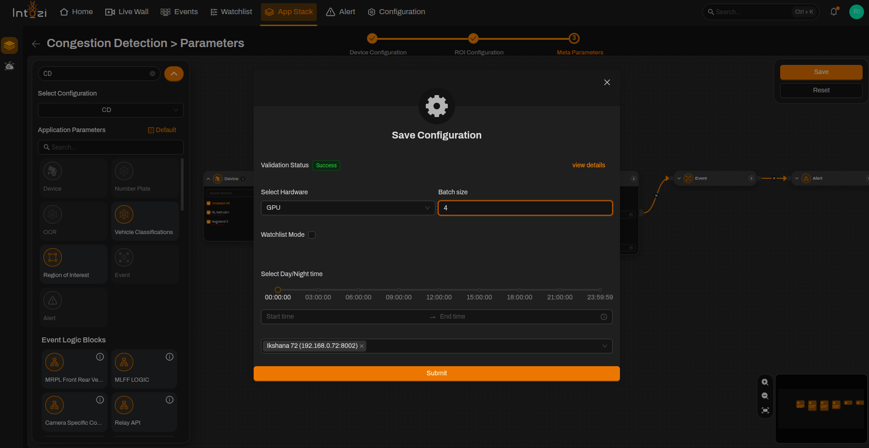Open the Select Hardware GPU dropdown

coord(348,208)
